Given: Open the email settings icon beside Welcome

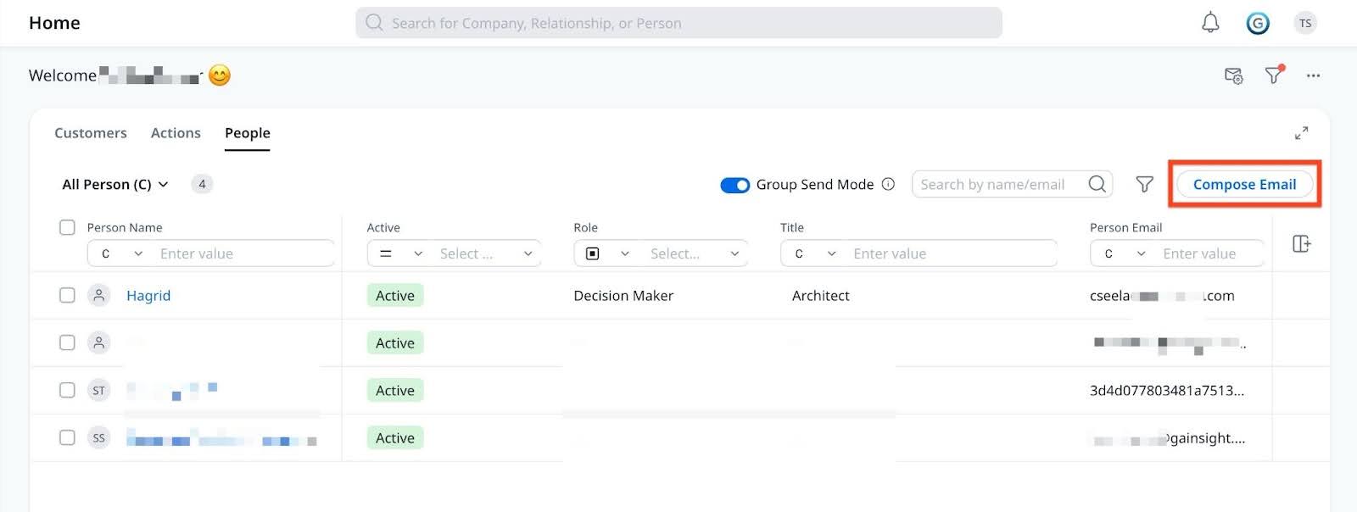Looking at the screenshot, I should click(x=1234, y=75).
